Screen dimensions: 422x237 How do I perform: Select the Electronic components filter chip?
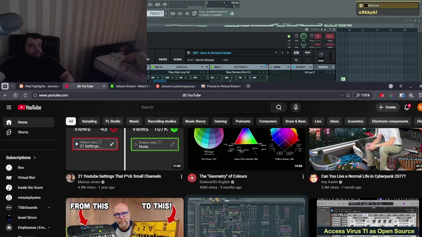click(x=390, y=121)
